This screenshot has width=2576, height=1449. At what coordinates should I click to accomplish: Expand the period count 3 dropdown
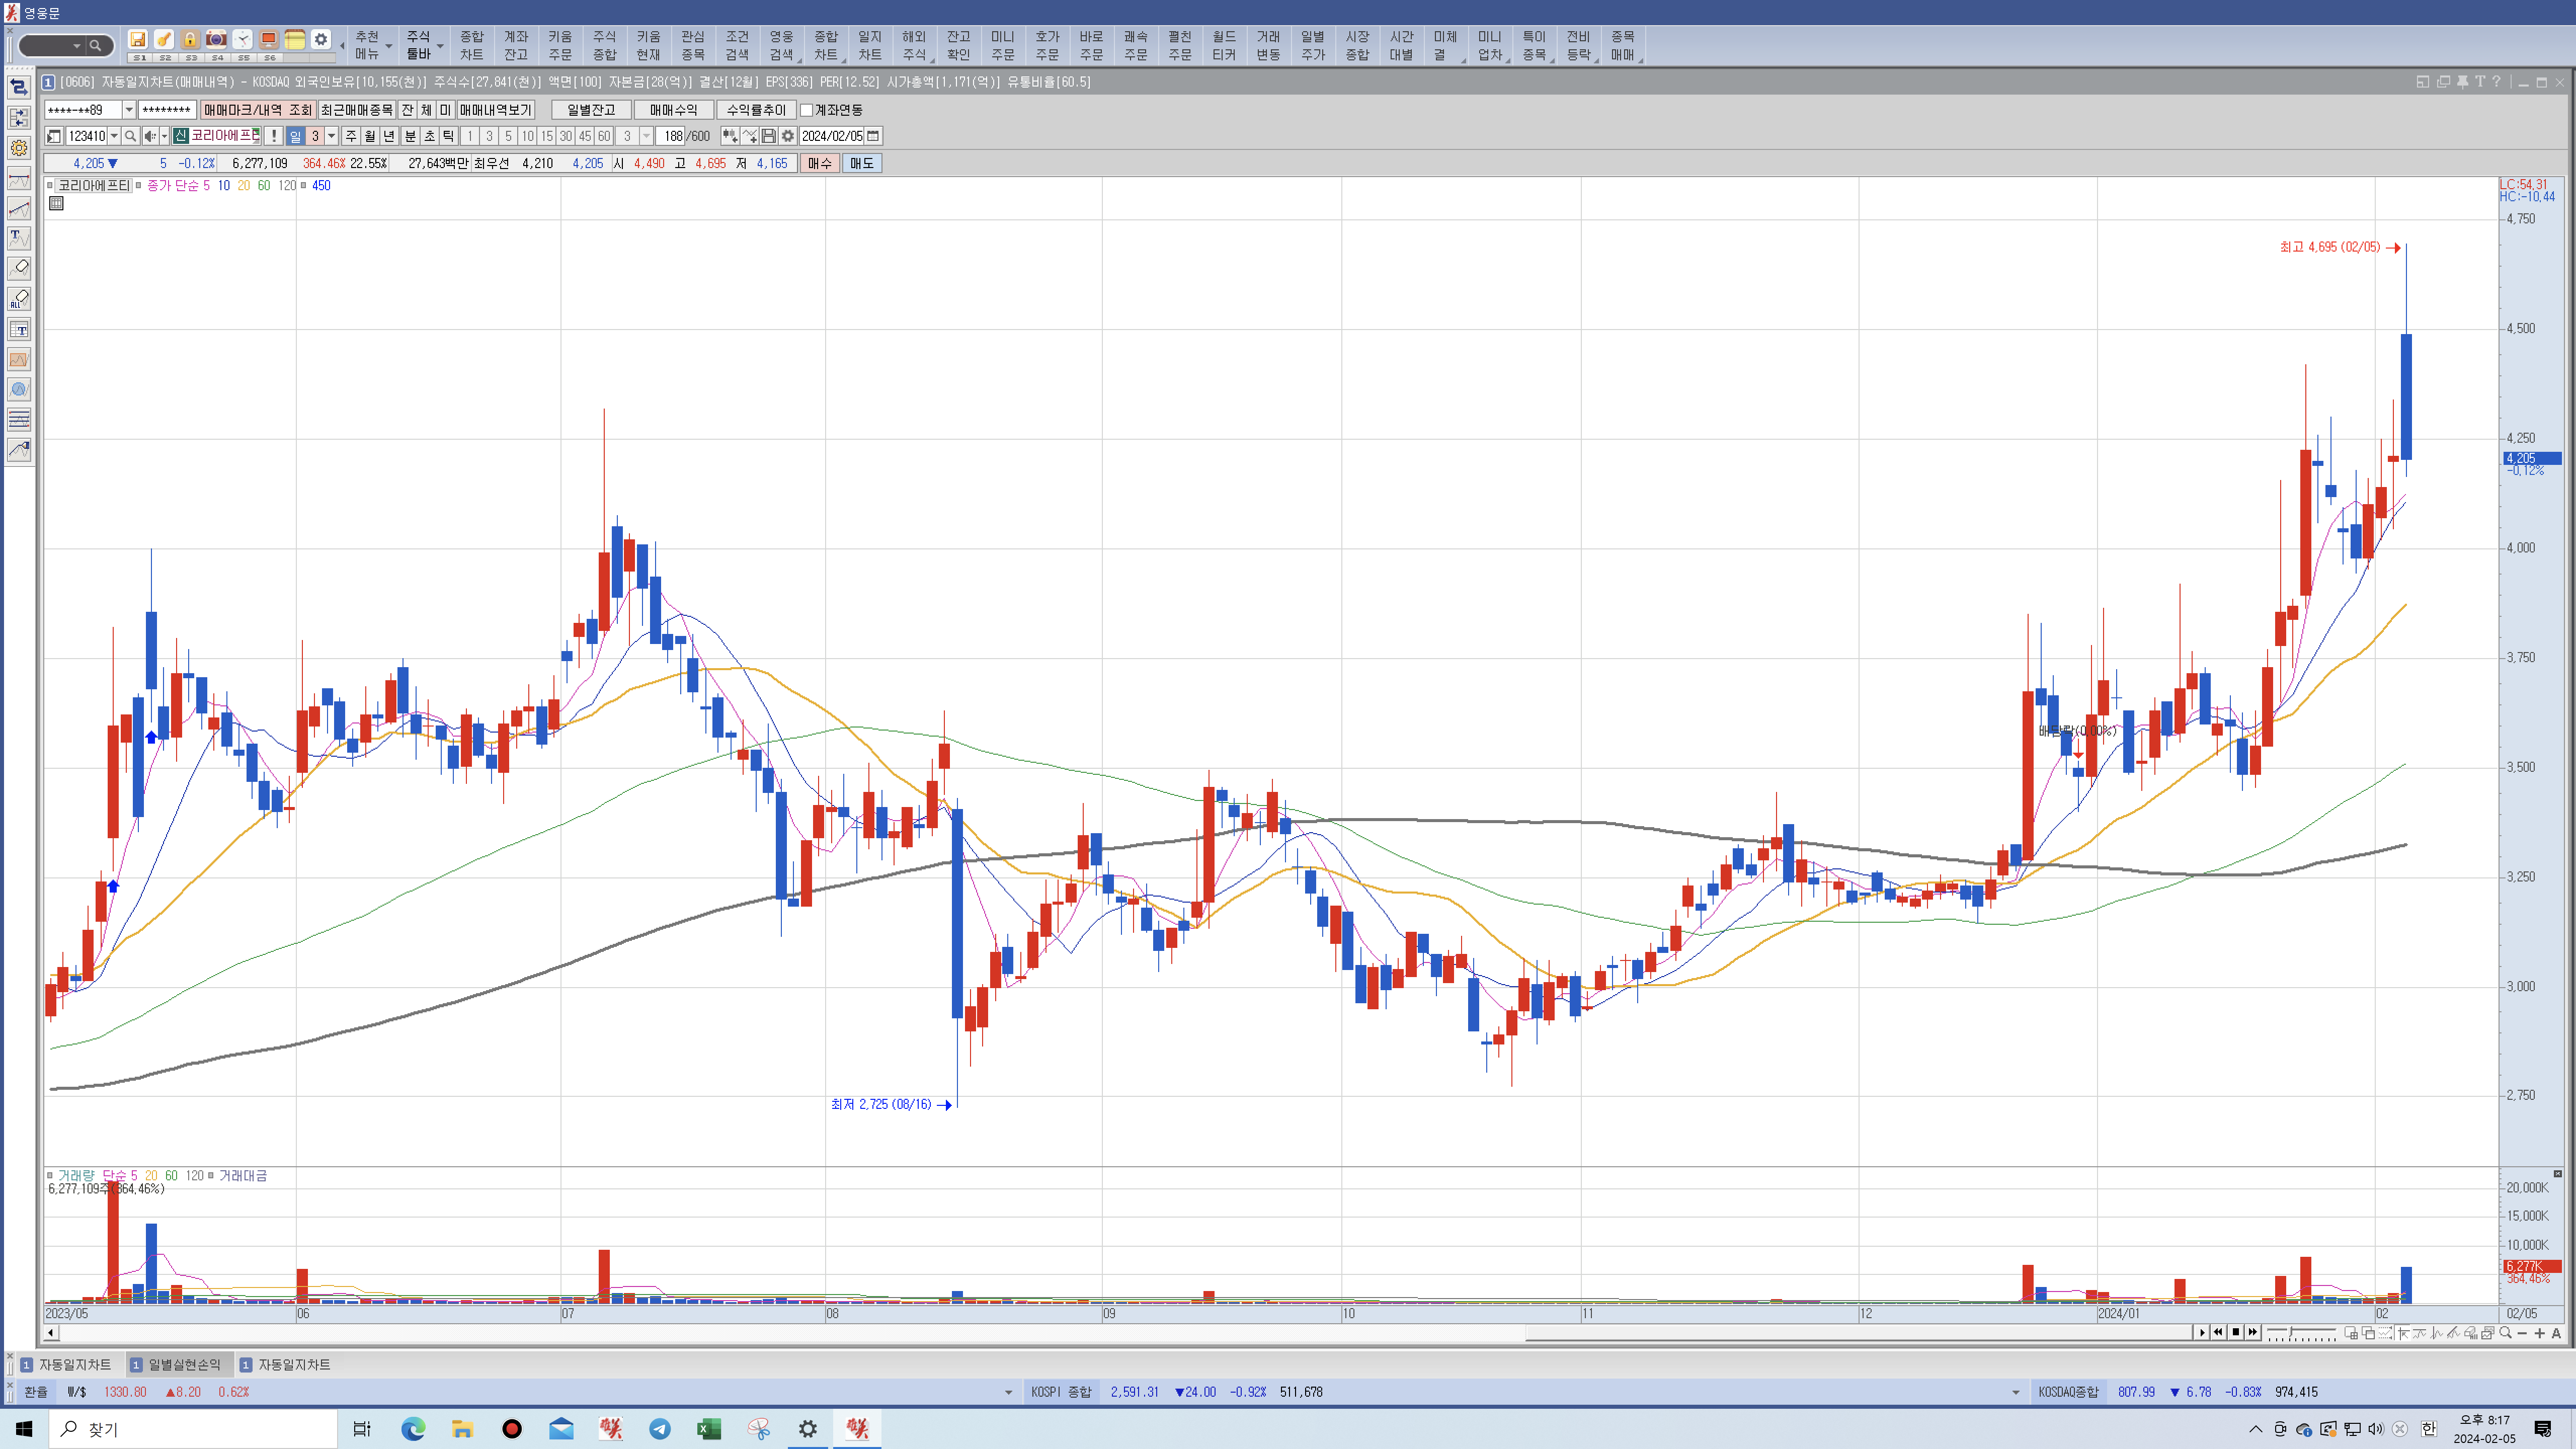click(x=332, y=136)
